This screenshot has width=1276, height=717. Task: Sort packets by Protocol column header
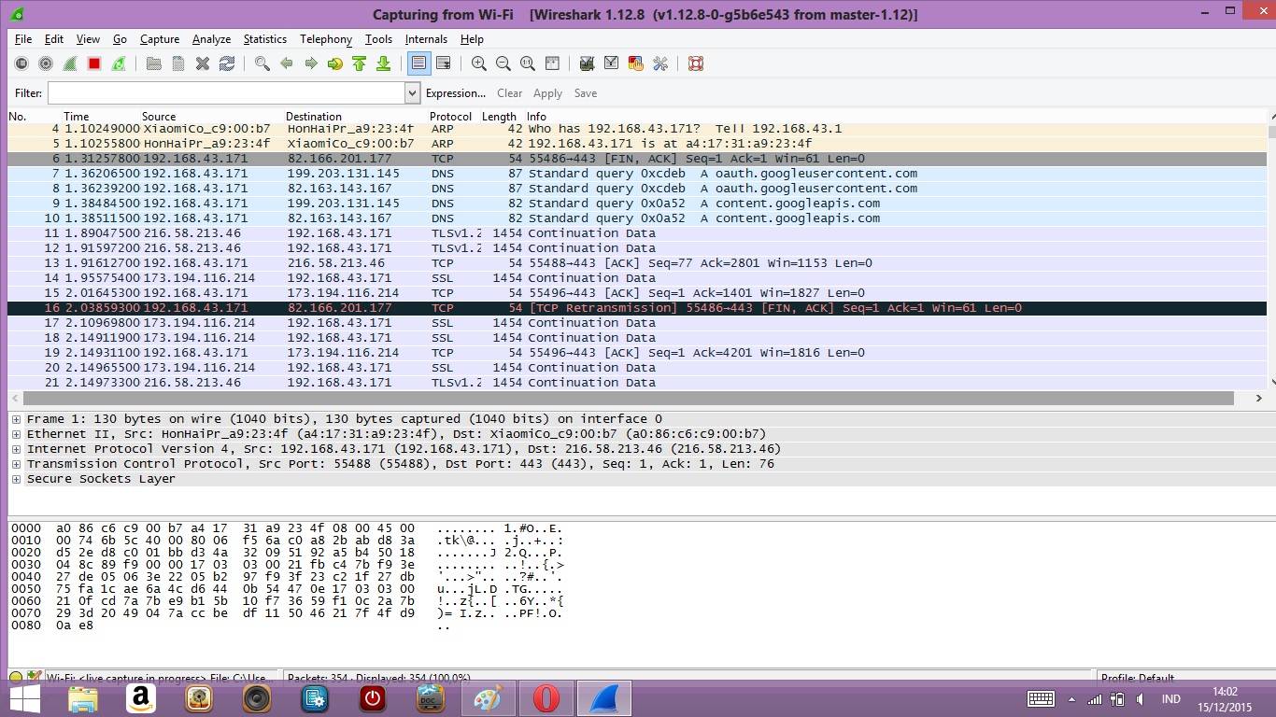point(451,117)
